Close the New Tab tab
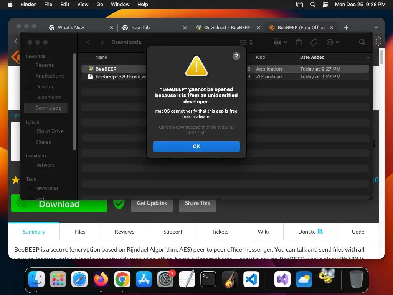The width and height of the screenshot is (393, 295). 185,28
